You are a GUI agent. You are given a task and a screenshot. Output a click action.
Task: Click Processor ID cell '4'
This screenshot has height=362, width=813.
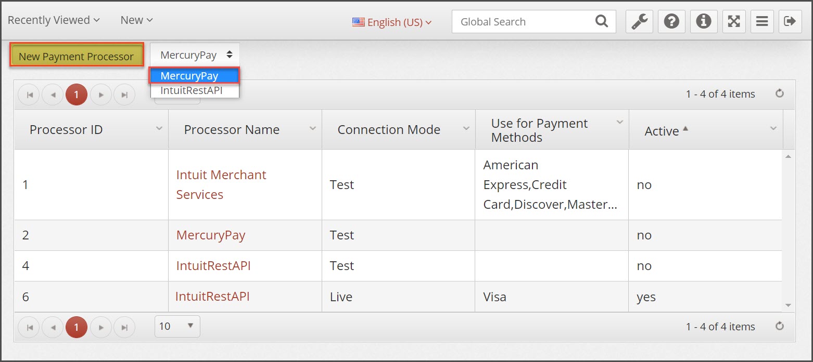[91, 266]
